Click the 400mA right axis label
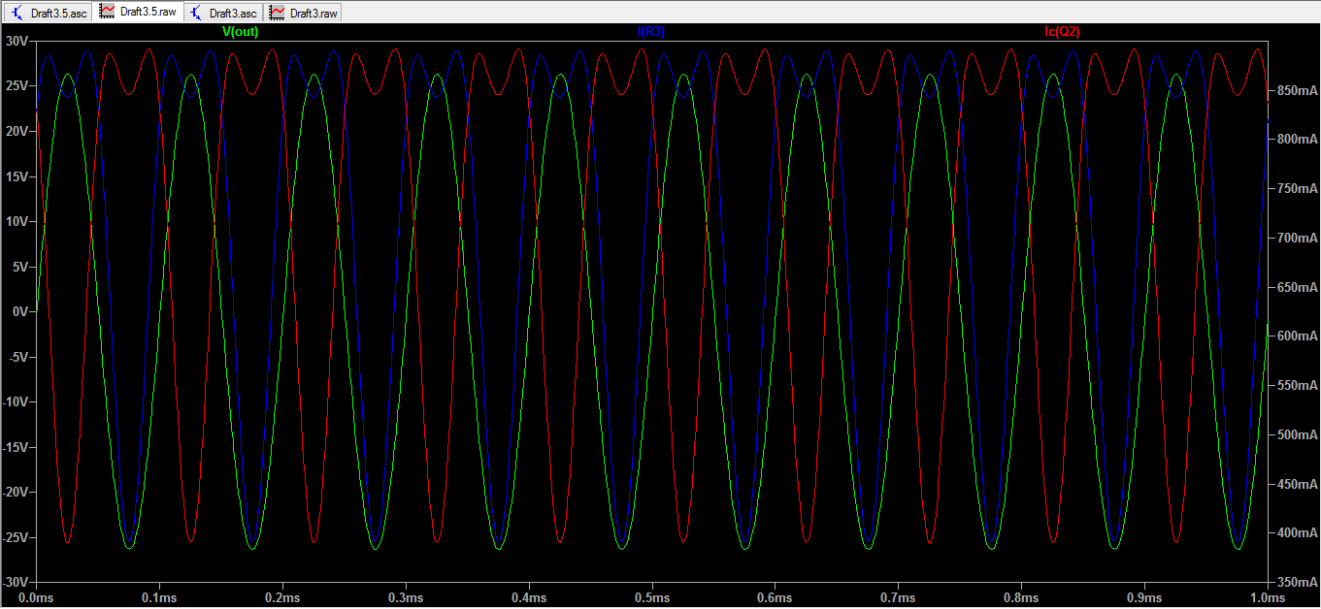 click(x=1296, y=533)
